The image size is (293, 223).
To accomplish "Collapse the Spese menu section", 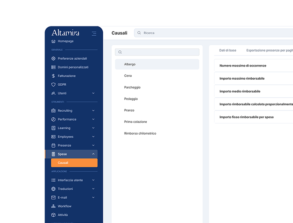I will click(x=93, y=154).
